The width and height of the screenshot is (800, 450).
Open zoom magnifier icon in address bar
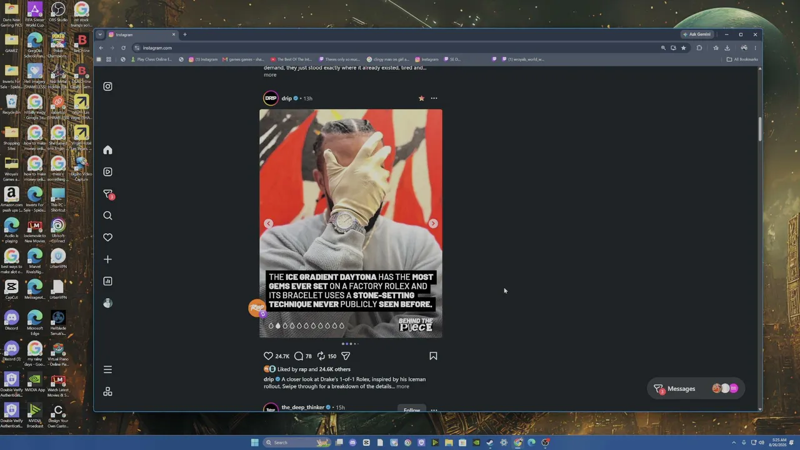point(663,47)
